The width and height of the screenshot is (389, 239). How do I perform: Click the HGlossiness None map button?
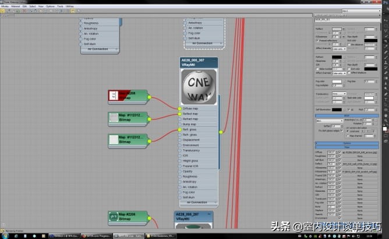[360, 168]
